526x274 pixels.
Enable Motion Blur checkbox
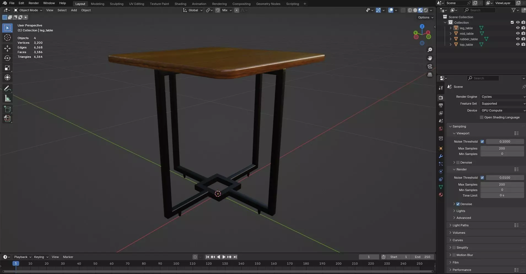point(454,255)
